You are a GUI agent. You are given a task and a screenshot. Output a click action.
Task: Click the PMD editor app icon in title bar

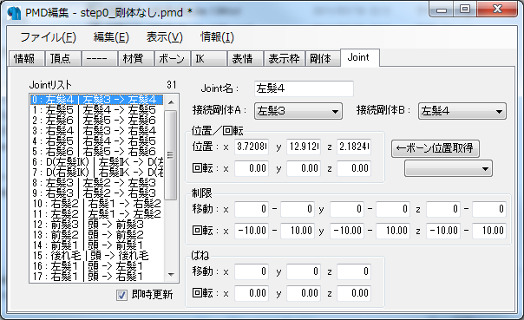[14, 13]
